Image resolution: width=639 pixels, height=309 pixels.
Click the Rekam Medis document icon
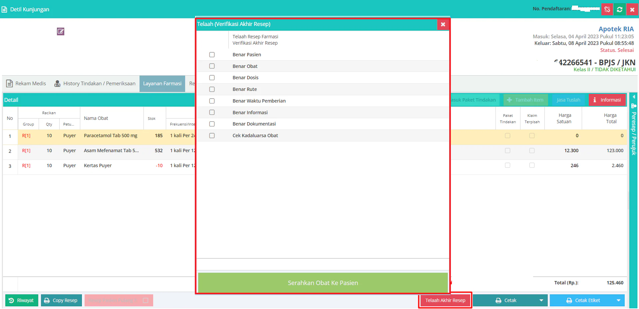tap(10, 83)
